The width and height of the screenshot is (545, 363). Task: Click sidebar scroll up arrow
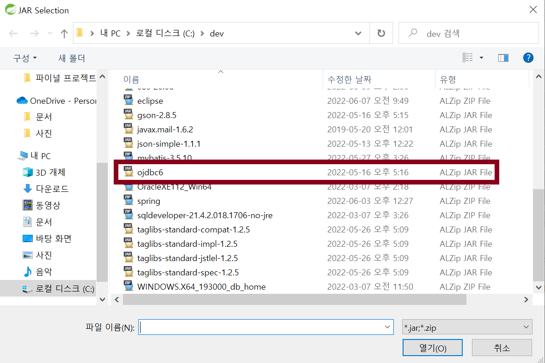point(102,76)
